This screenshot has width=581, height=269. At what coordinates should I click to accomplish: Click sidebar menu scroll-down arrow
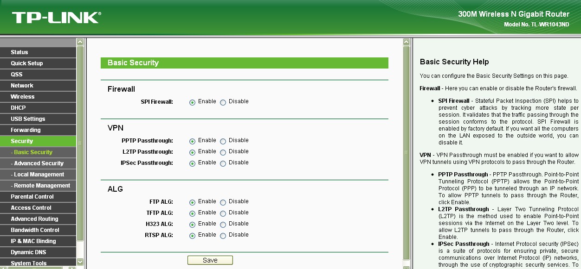[x=80, y=262]
